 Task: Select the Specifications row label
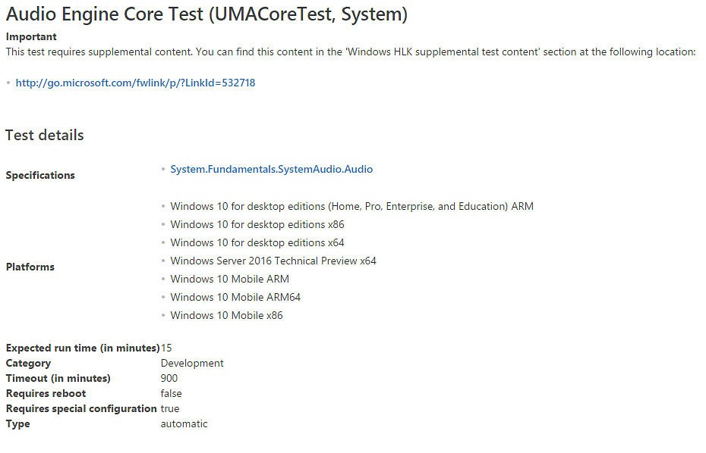40,176
